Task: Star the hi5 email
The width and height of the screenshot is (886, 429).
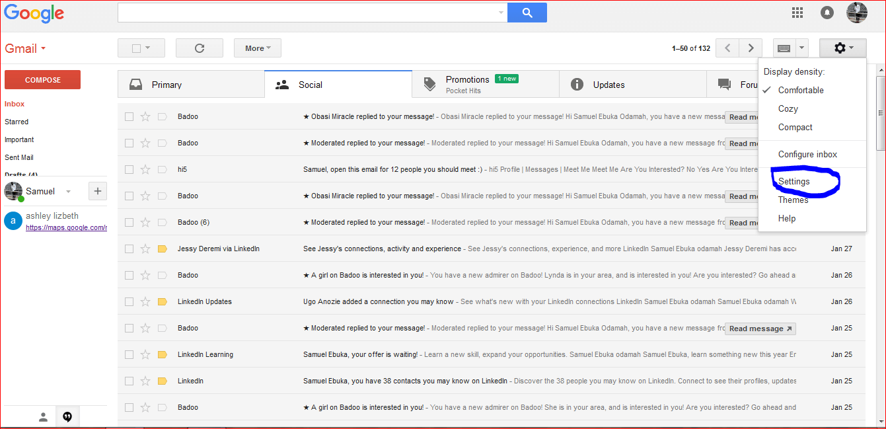Action: point(145,169)
